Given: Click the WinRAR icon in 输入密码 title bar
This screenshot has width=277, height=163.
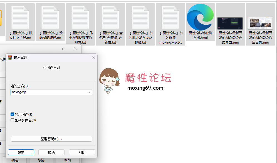Looking at the screenshot, I should (10, 57).
